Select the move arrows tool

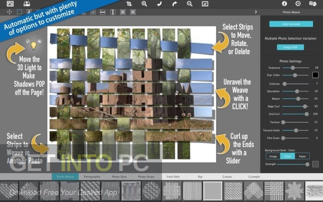click(x=10, y=12)
